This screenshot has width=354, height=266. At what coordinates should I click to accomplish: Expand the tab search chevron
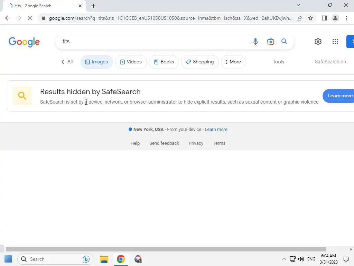pyautogui.click(x=298, y=5)
